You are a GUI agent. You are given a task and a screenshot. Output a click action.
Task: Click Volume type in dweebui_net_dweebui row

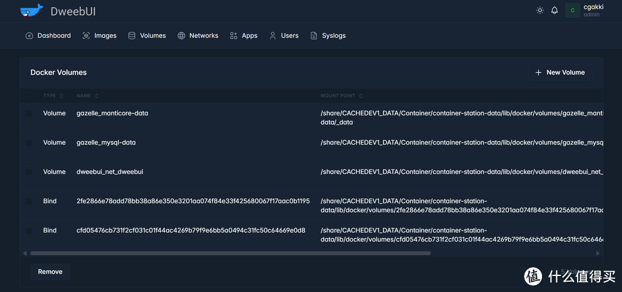point(54,172)
